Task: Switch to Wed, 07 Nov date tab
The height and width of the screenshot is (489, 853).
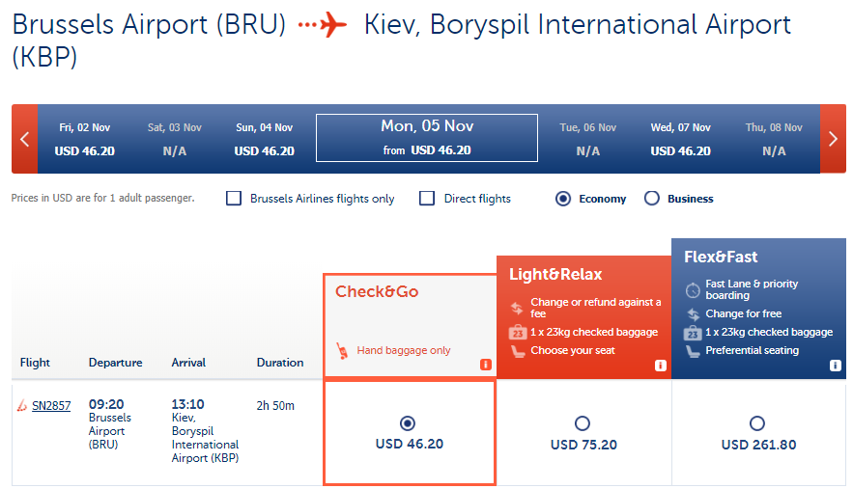Action: [x=680, y=139]
